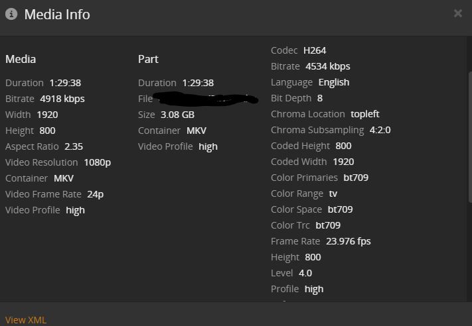The width and height of the screenshot is (472, 326).
Task: Click the Color Range tv value
Action: click(x=333, y=193)
